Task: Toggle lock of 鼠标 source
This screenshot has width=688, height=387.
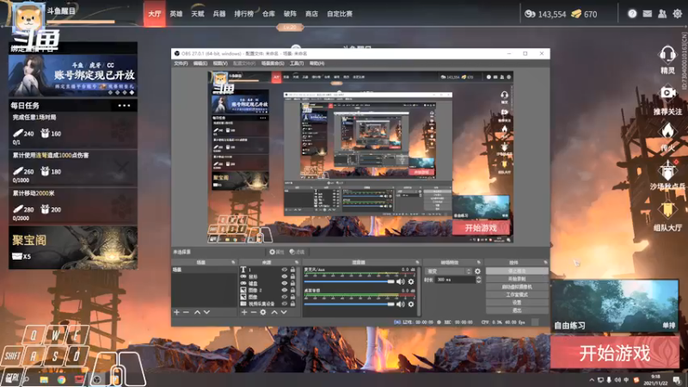Action: click(292, 277)
